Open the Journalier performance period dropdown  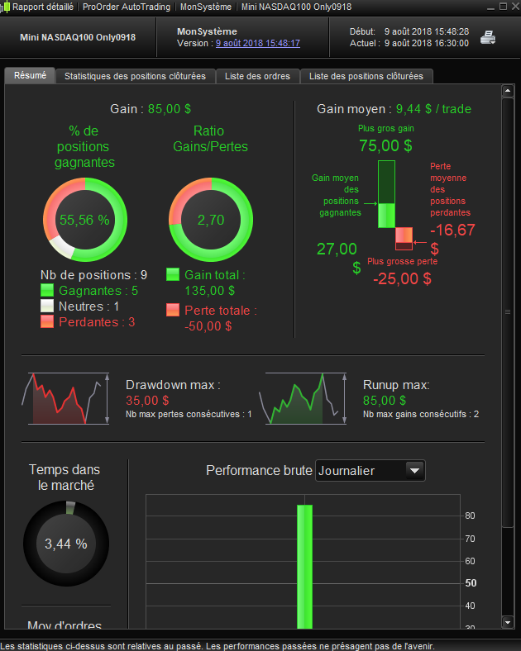tap(370, 471)
